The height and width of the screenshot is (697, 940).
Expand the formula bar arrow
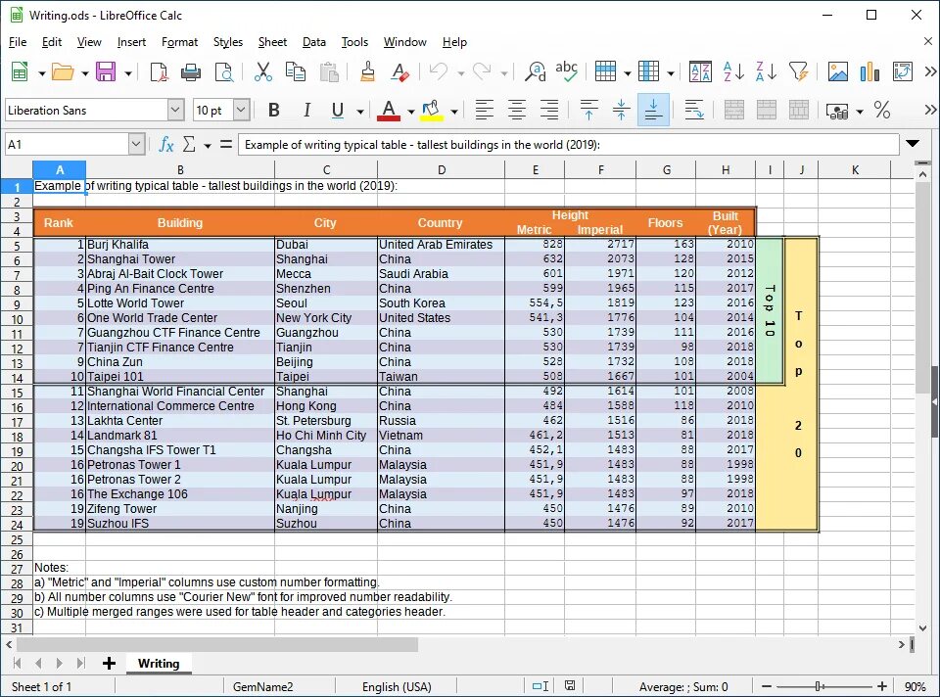click(x=913, y=144)
